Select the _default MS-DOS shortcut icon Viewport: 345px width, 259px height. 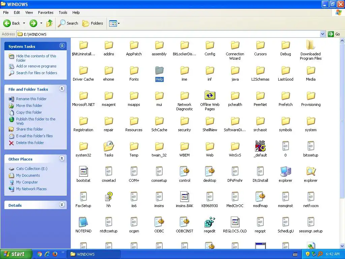260,146
